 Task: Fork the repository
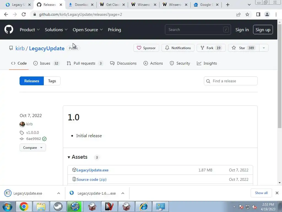click(211, 48)
